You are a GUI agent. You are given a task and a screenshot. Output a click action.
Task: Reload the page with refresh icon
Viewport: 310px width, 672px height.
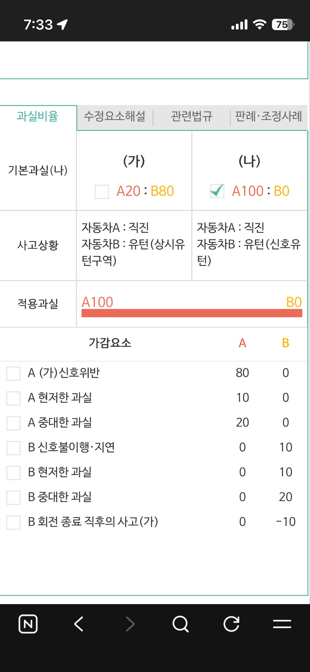point(231,624)
